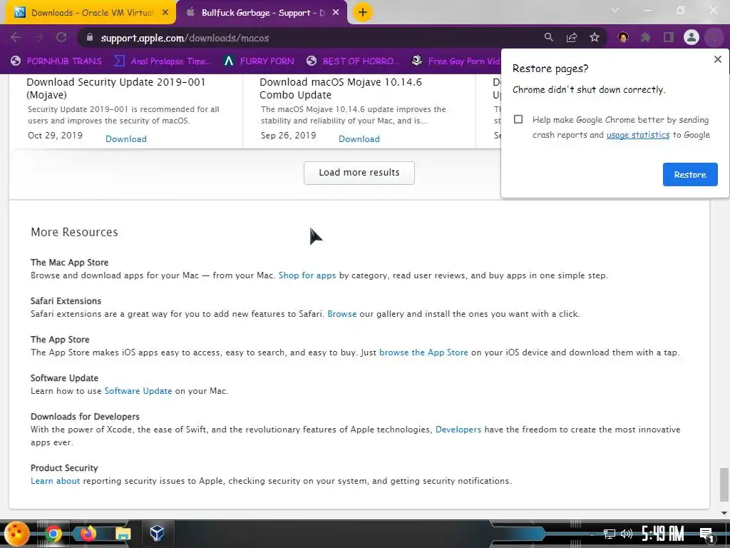
Task: Download Security Update 2019-001 (Mojave)
Action: 125,139
